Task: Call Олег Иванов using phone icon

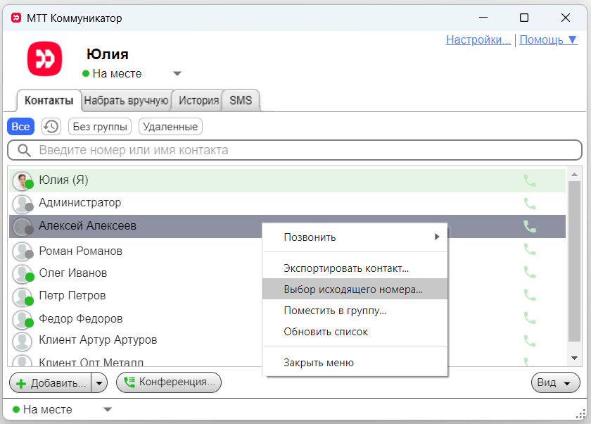Action: pos(530,273)
